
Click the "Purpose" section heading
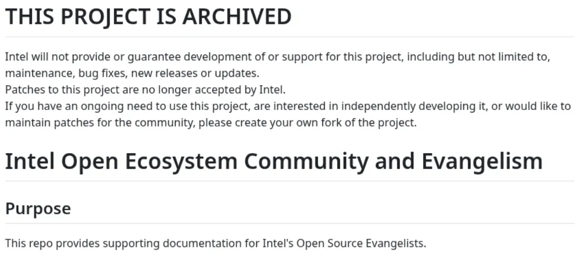[38, 209]
